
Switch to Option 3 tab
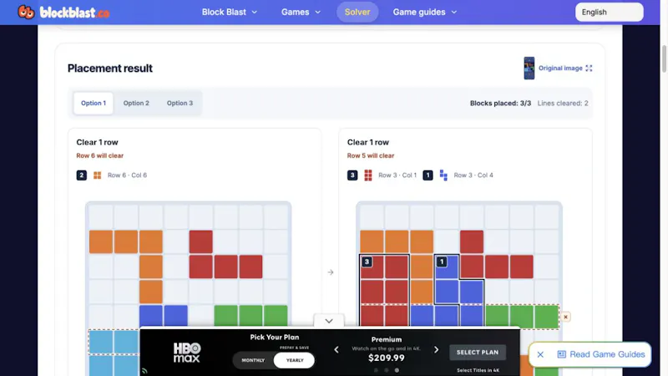[x=180, y=103]
